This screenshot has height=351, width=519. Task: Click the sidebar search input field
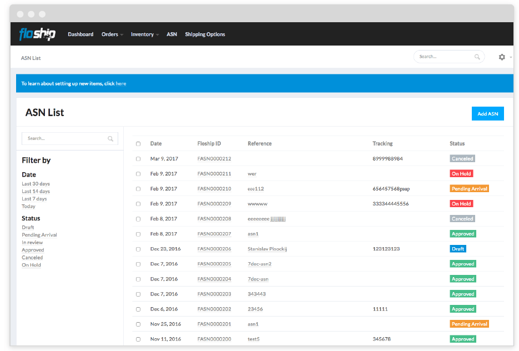tap(64, 139)
